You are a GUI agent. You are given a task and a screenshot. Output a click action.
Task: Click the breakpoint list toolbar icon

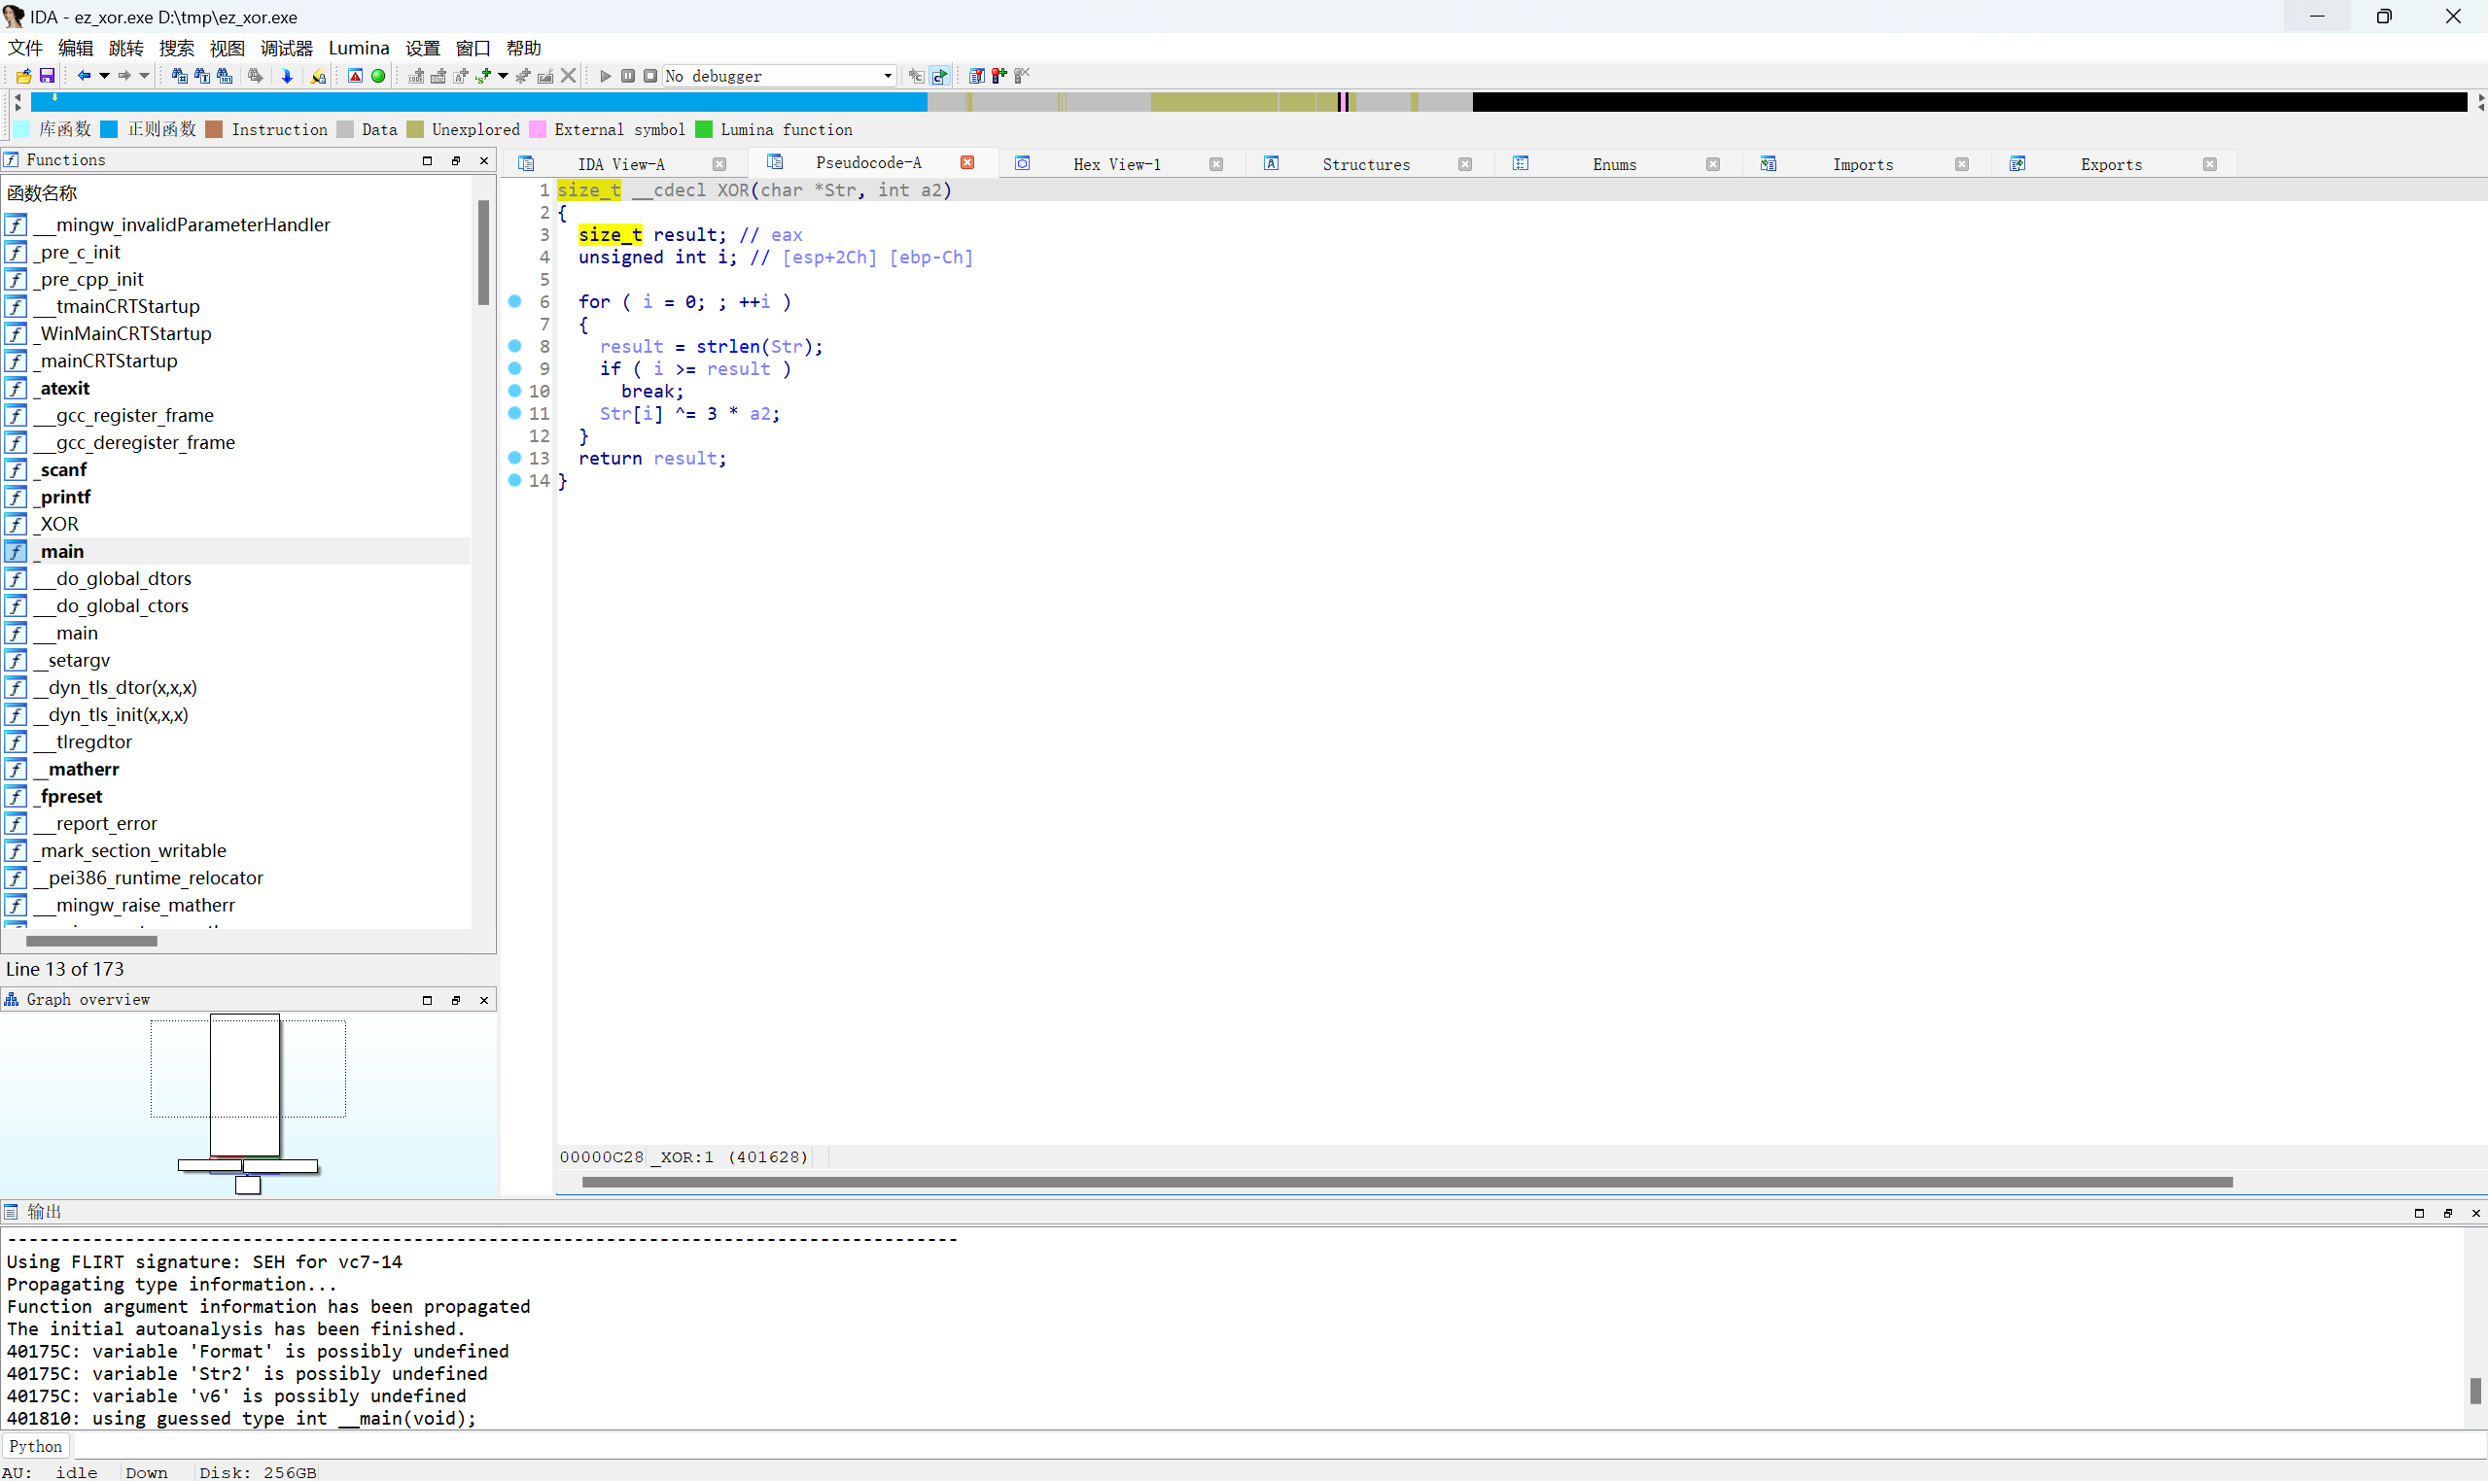pyautogui.click(x=976, y=76)
